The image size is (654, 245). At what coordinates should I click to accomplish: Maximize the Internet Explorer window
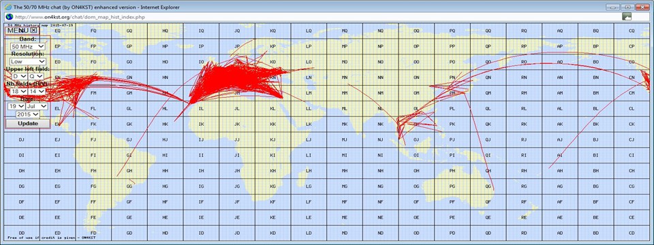click(x=627, y=7)
